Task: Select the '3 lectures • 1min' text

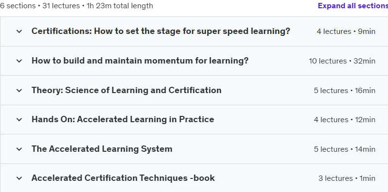Action: pyautogui.click(x=347, y=178)
